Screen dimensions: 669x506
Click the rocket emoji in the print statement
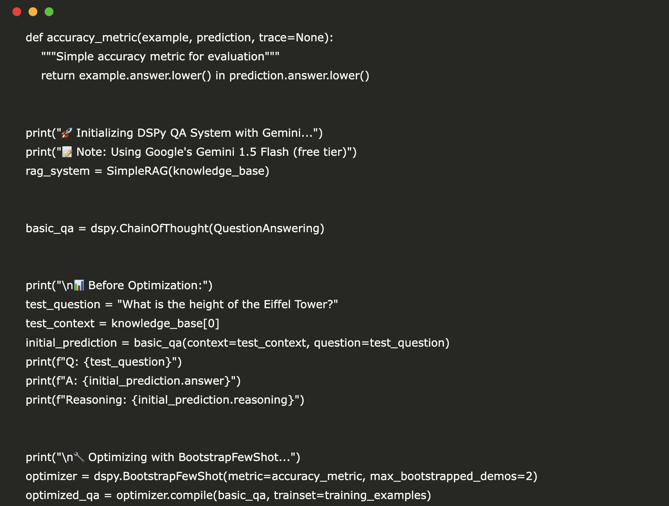[x=67, y=133]
